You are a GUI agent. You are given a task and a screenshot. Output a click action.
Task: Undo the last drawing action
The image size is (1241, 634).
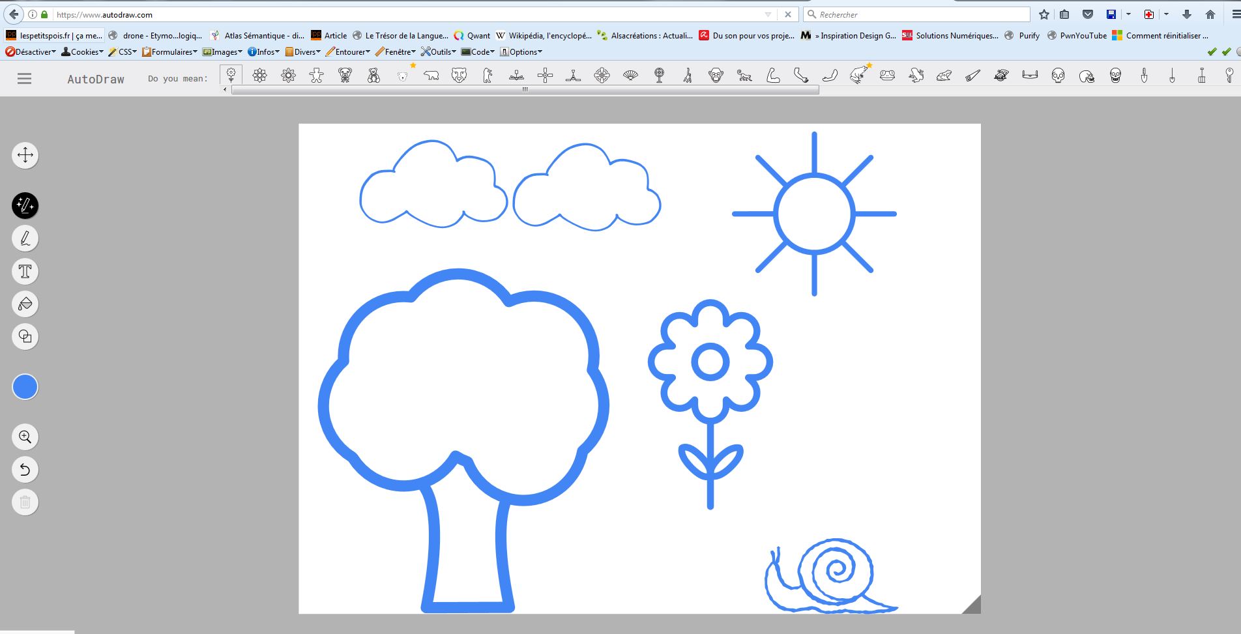pyautogui.click(x=25, y=469)
